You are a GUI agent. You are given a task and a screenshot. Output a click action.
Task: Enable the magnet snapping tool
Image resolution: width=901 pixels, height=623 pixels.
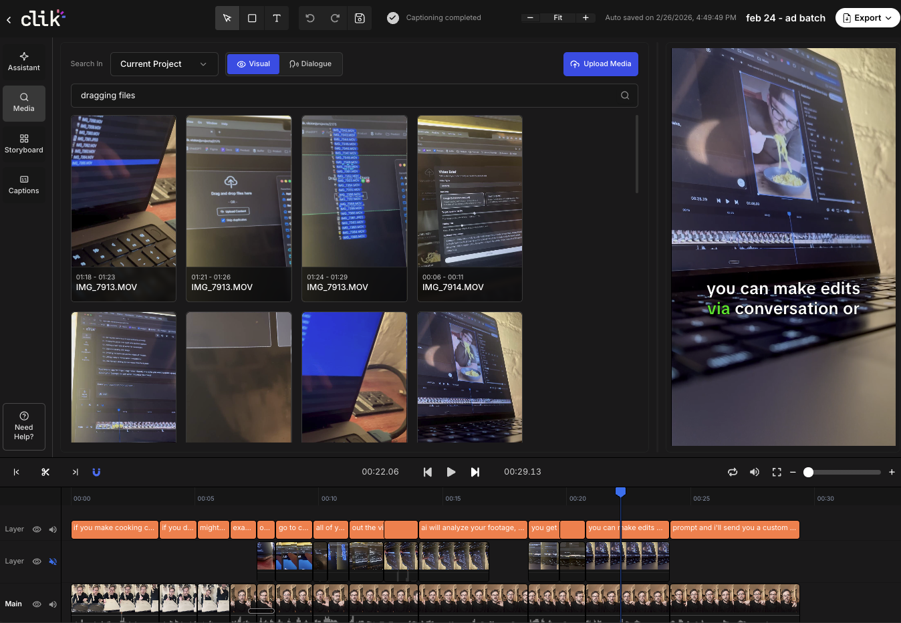click(x=96, y=472)
